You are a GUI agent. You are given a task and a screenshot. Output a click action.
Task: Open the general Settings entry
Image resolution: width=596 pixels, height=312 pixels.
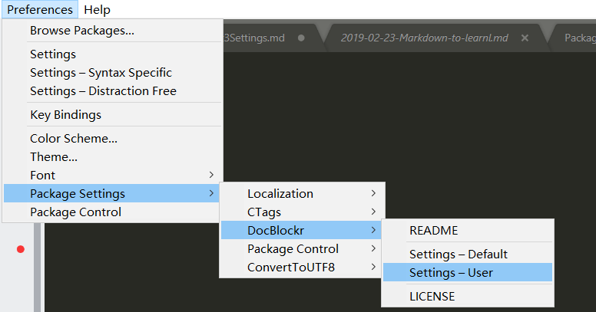coord(53,54)
